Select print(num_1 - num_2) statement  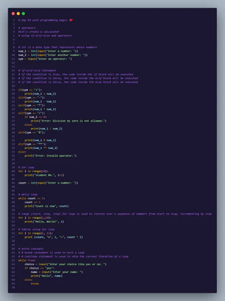point(40,101)
